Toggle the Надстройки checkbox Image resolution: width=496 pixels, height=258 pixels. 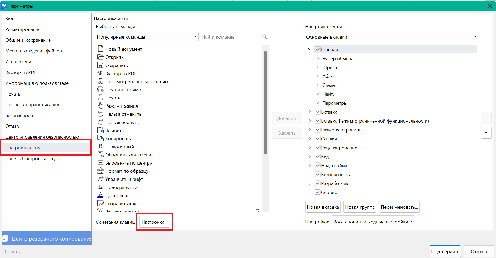[x=318, y=165]
